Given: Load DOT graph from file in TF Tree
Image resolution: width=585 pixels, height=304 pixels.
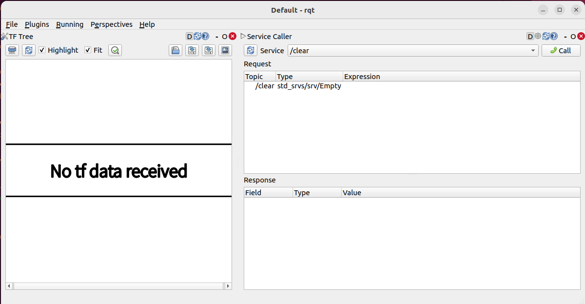Looking at the screenshot, I should click(x=175, y=50).
